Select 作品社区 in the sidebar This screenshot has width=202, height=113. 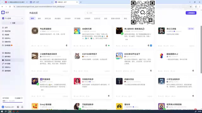(13, 60)
